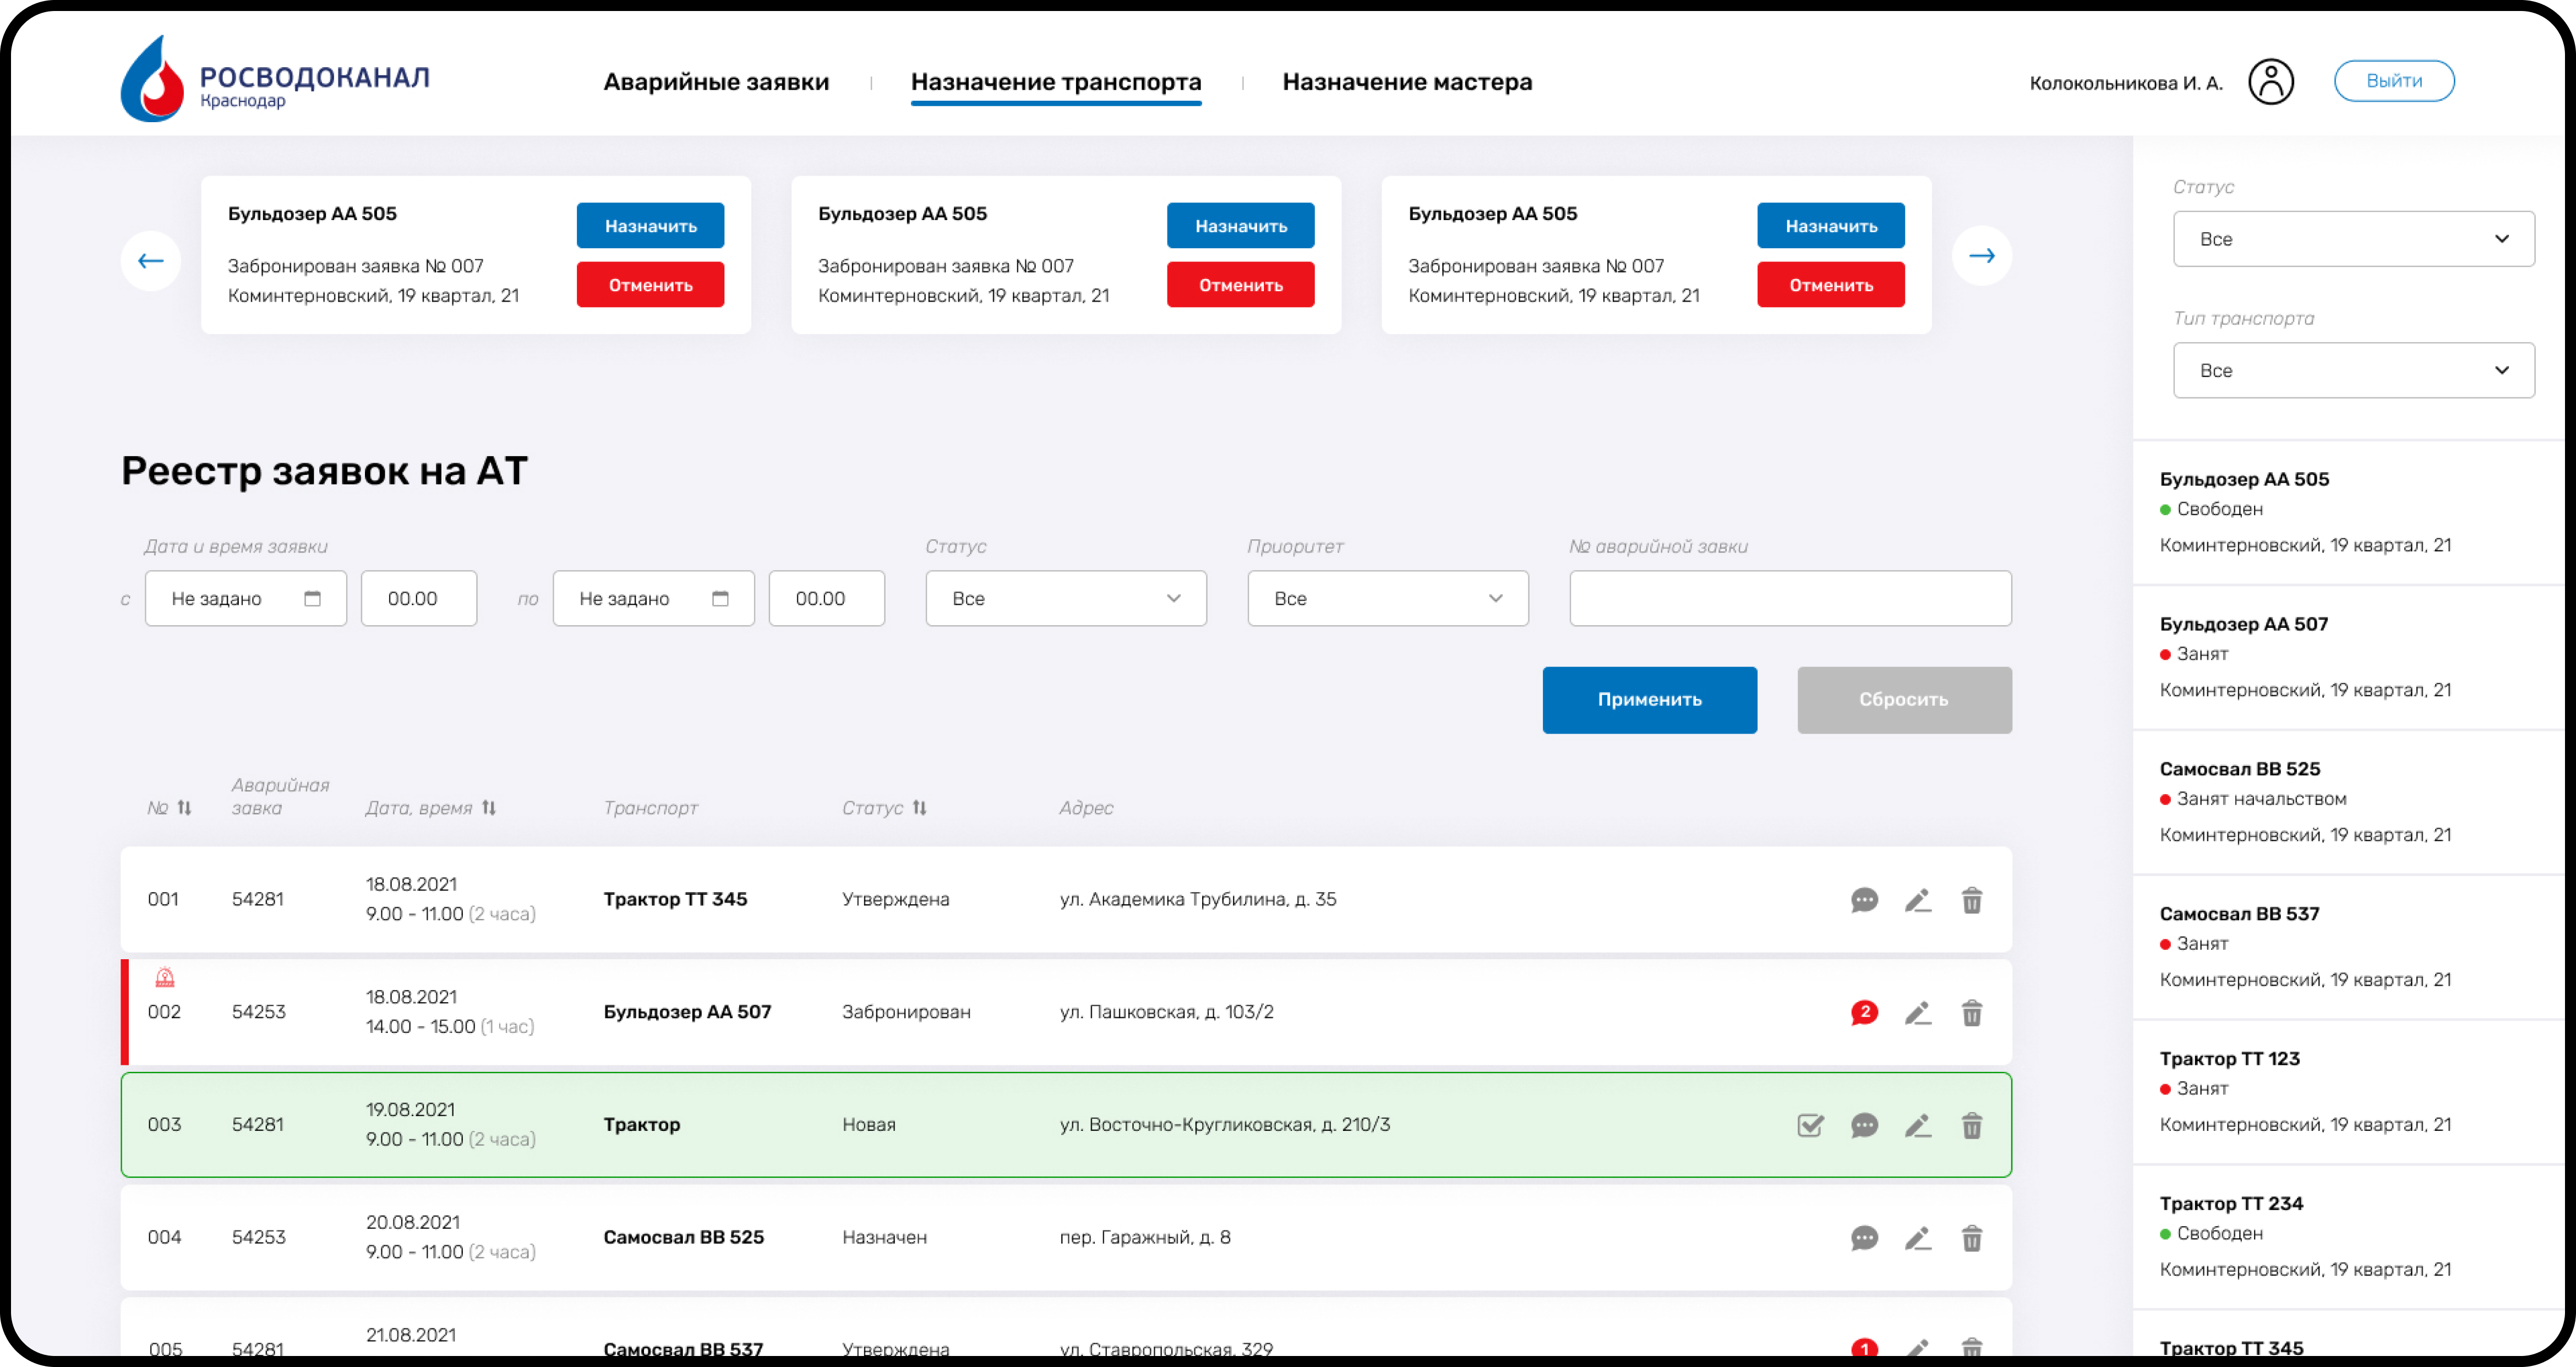Image resolution: width=2576 pixels, height=1367 pixels.
Task: Edit request 001 with pencil icon
Action: [x=1918, y=900]
